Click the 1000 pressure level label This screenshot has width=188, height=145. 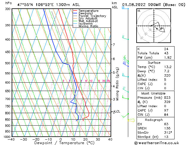coord(7,137)
